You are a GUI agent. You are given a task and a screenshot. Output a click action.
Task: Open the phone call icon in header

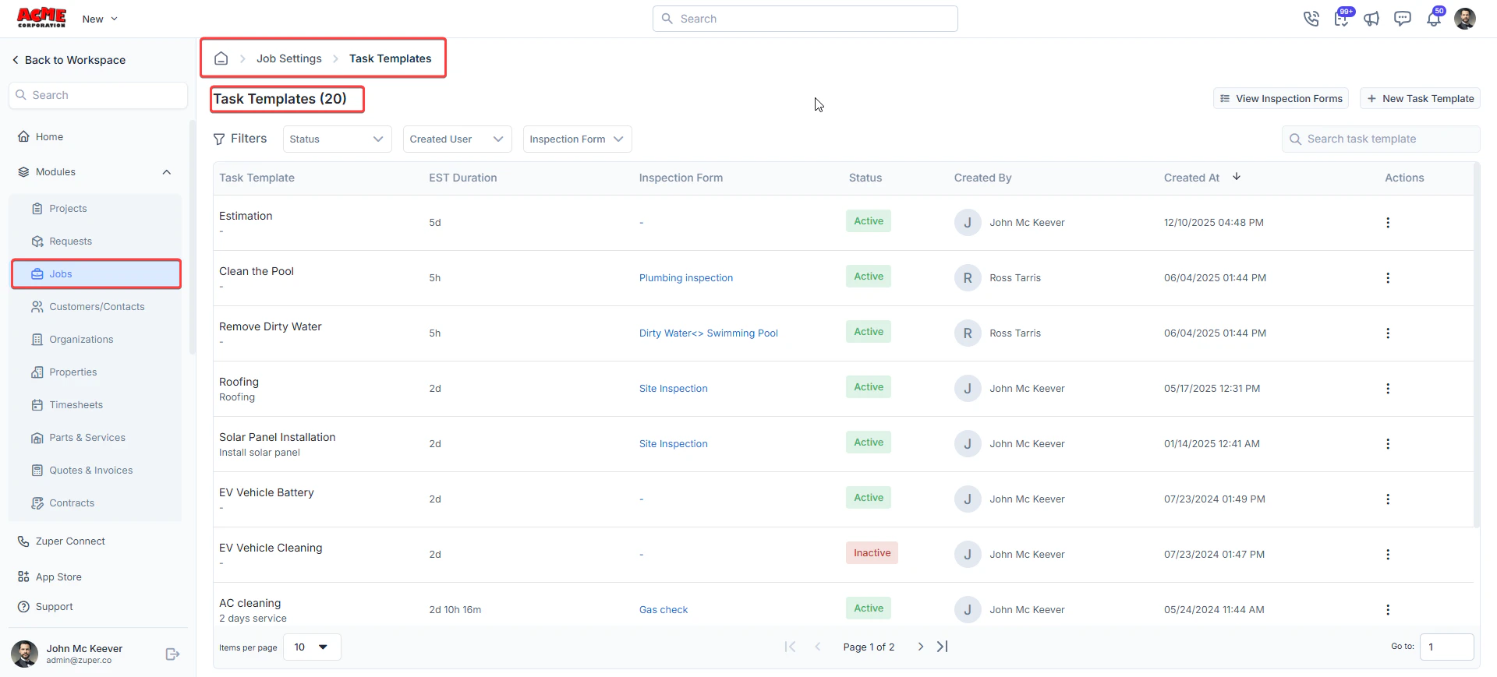tap(1311, 19)
